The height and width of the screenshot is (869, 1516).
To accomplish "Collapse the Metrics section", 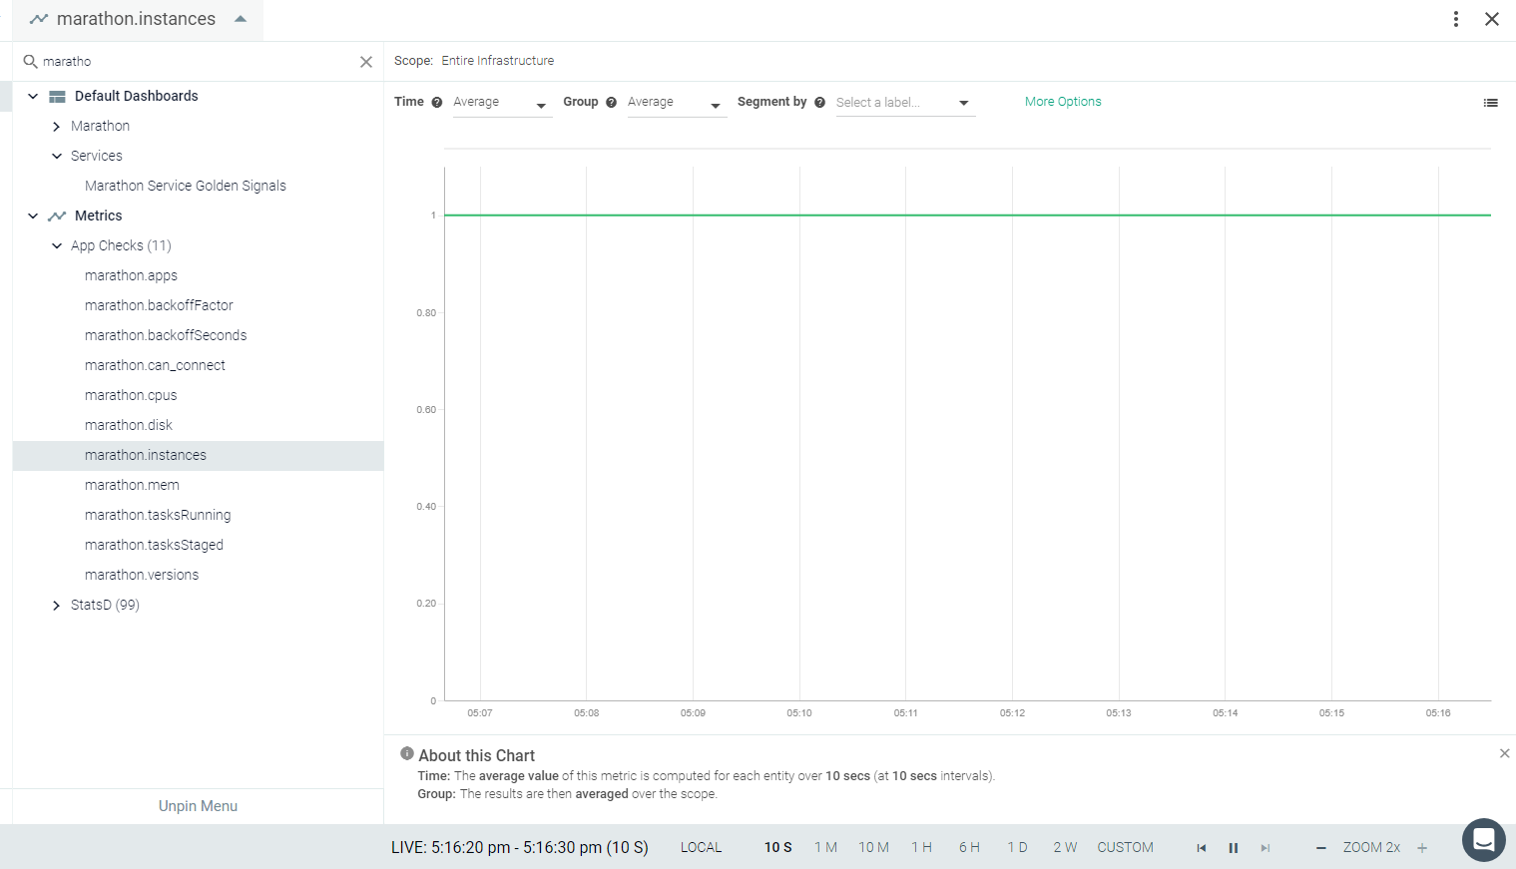I will (x=33, y=217).
